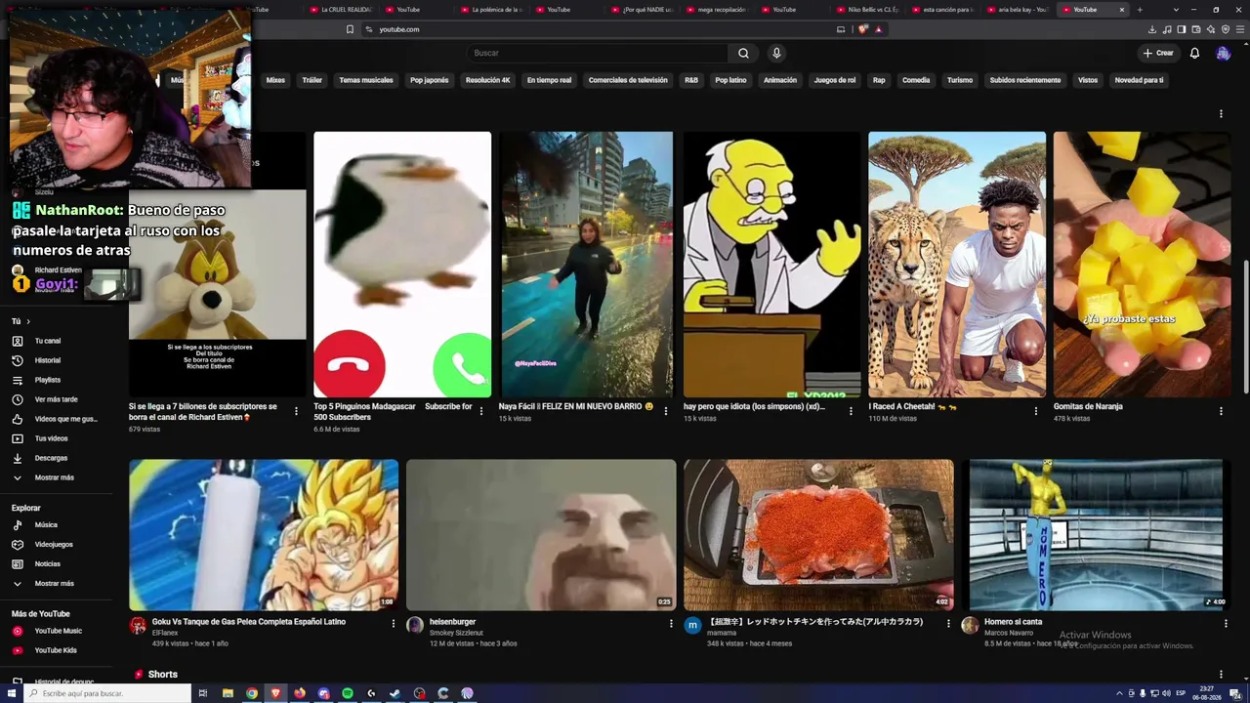The height and width of the screenshot is (703, 1250).
Task: Toggle the browser sidebar panel icon
Action: point(1182,29)
